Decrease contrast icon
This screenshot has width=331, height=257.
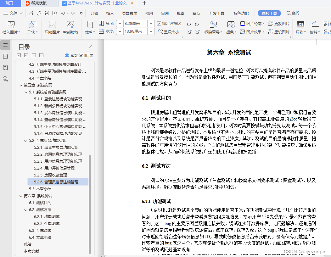coord(197,24)
